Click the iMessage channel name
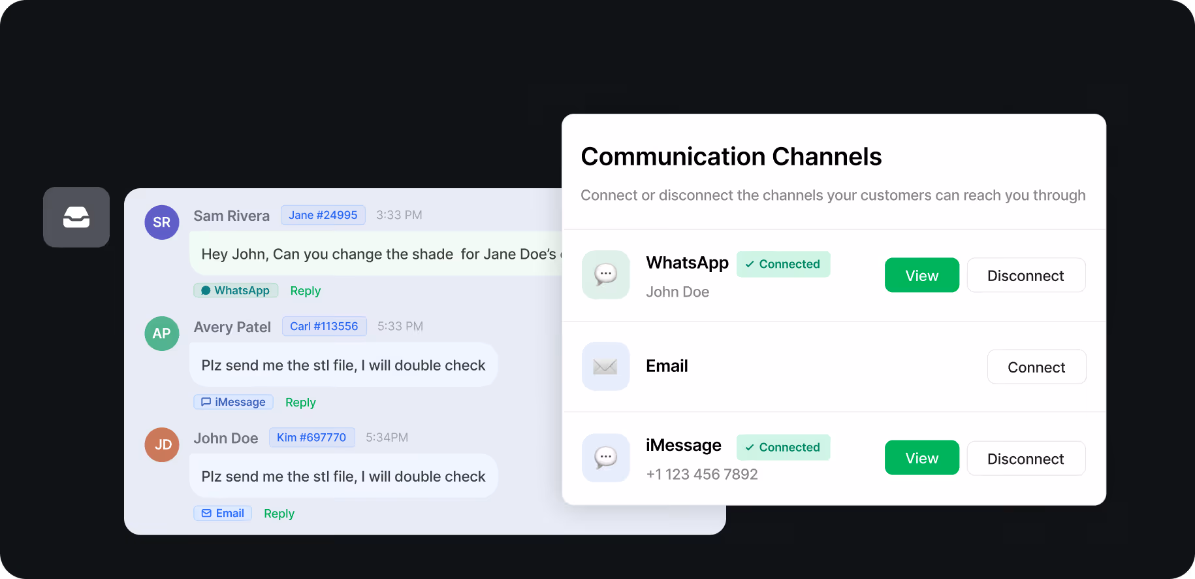The image size is (1195, 579). 684,445
